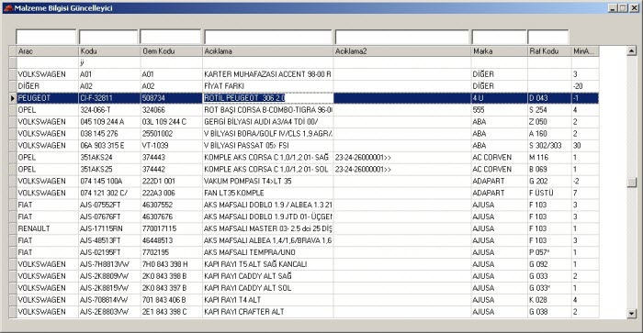The width and height of the screenshot is (643, 333).
Task: Click the code cell AJS-708814VW
Action: [109, 300]
